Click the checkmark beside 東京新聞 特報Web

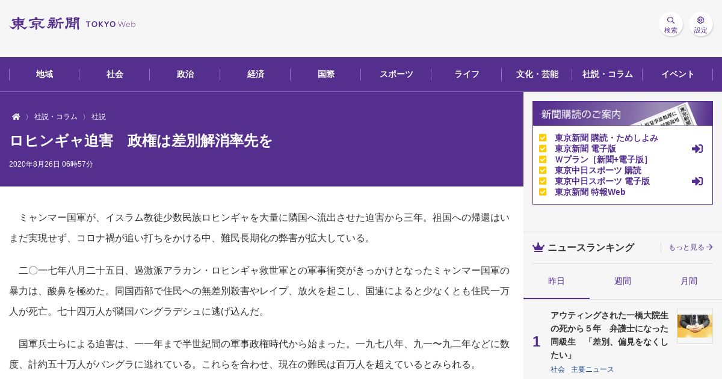543,192
